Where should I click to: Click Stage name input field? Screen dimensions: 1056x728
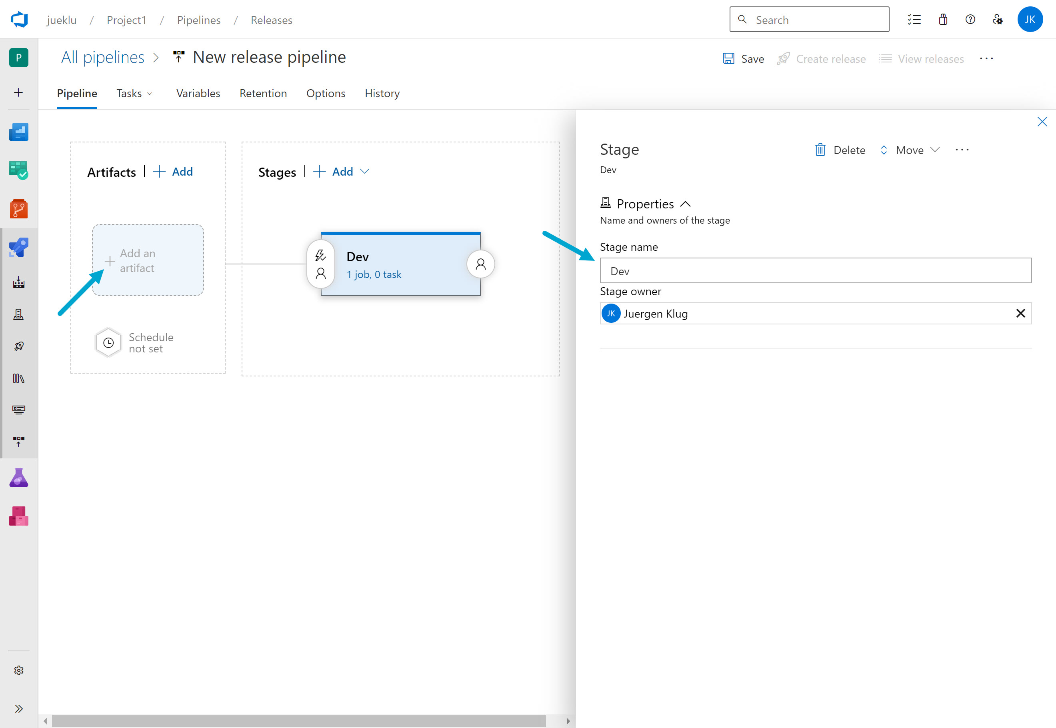click(815, 271)
